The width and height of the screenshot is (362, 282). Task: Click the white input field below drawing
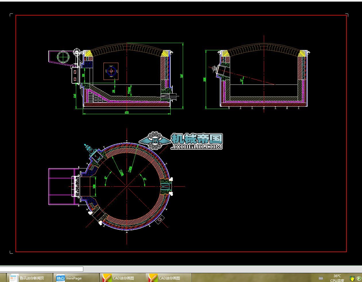tap(41, 269)
